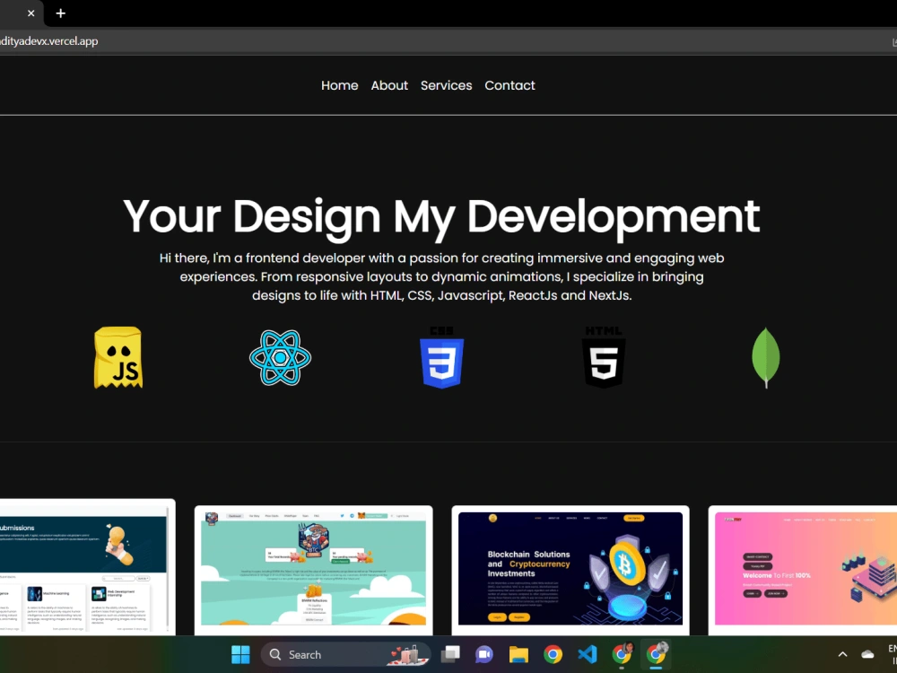Open the Home nav link

pyautogui.click(x=339, y=85)
